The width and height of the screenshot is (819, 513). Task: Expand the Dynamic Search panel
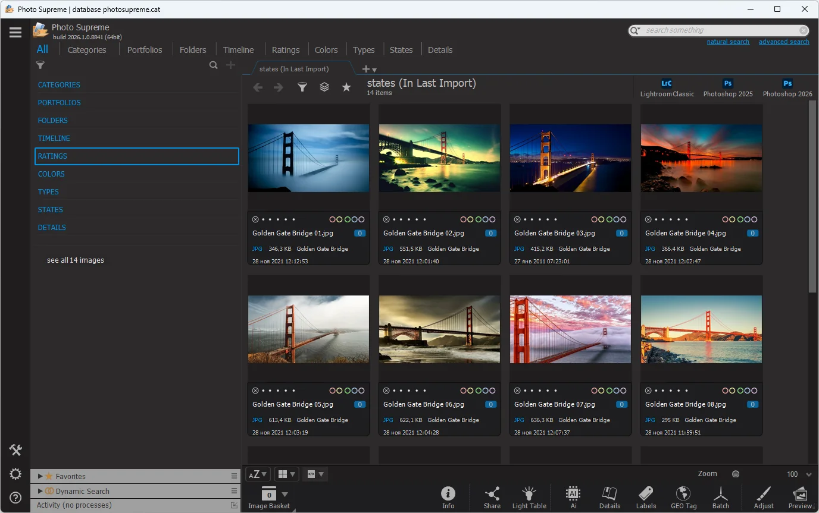click(x=40, y=491)
